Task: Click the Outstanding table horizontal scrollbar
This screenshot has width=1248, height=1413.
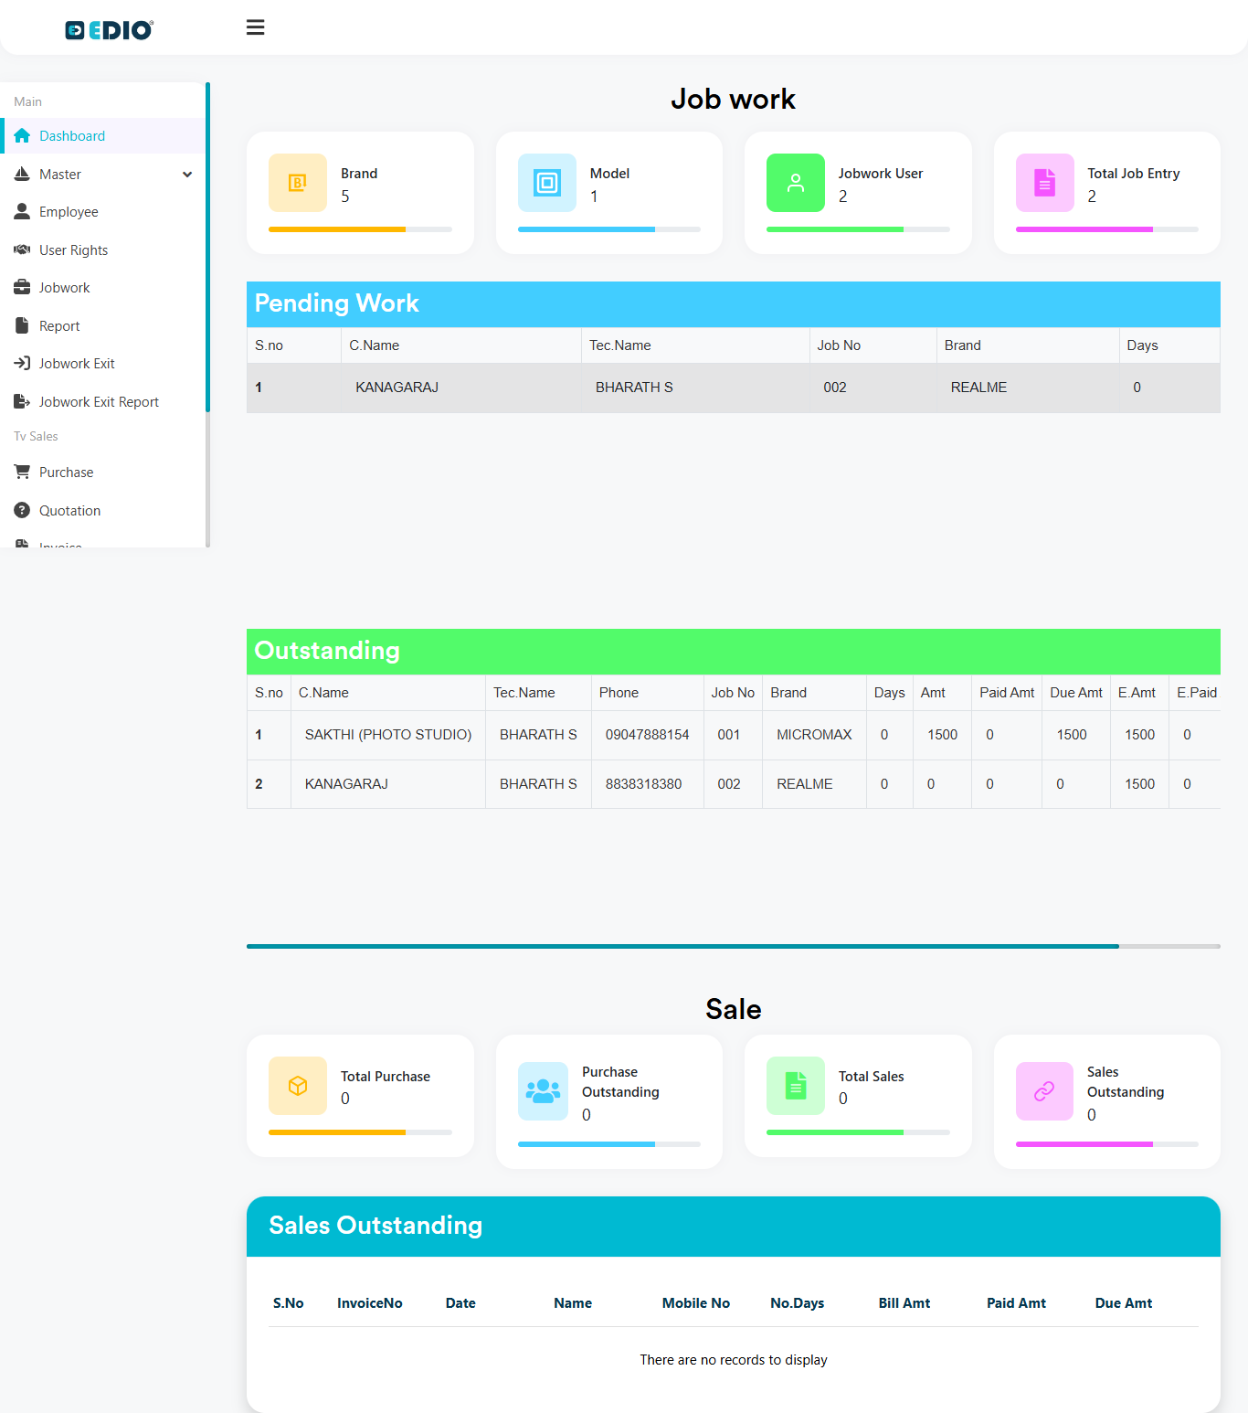Action: click(x=682, y=946)
